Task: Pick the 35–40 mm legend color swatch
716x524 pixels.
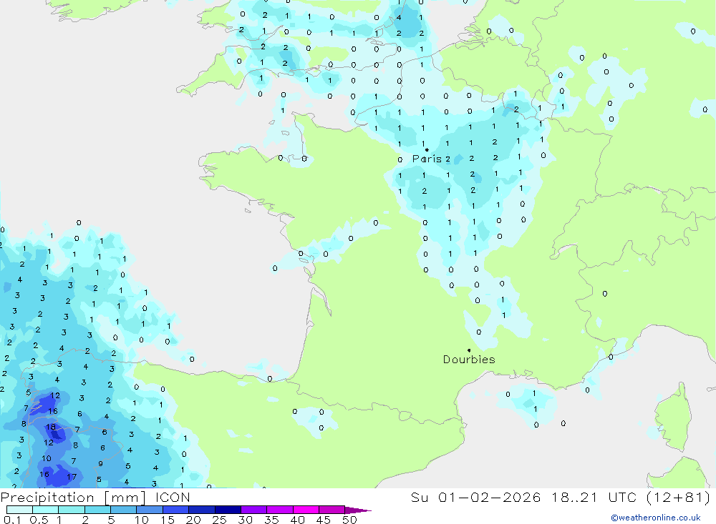Action: tap(279, 510)
